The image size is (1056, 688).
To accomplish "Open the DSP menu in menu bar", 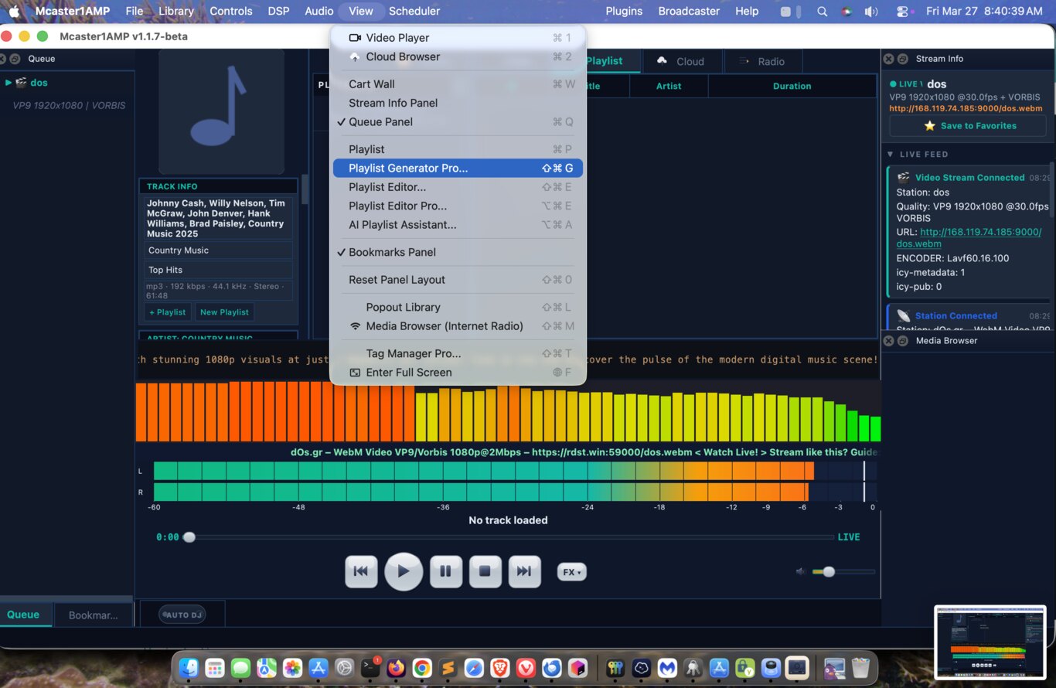I will coord(278,11).
